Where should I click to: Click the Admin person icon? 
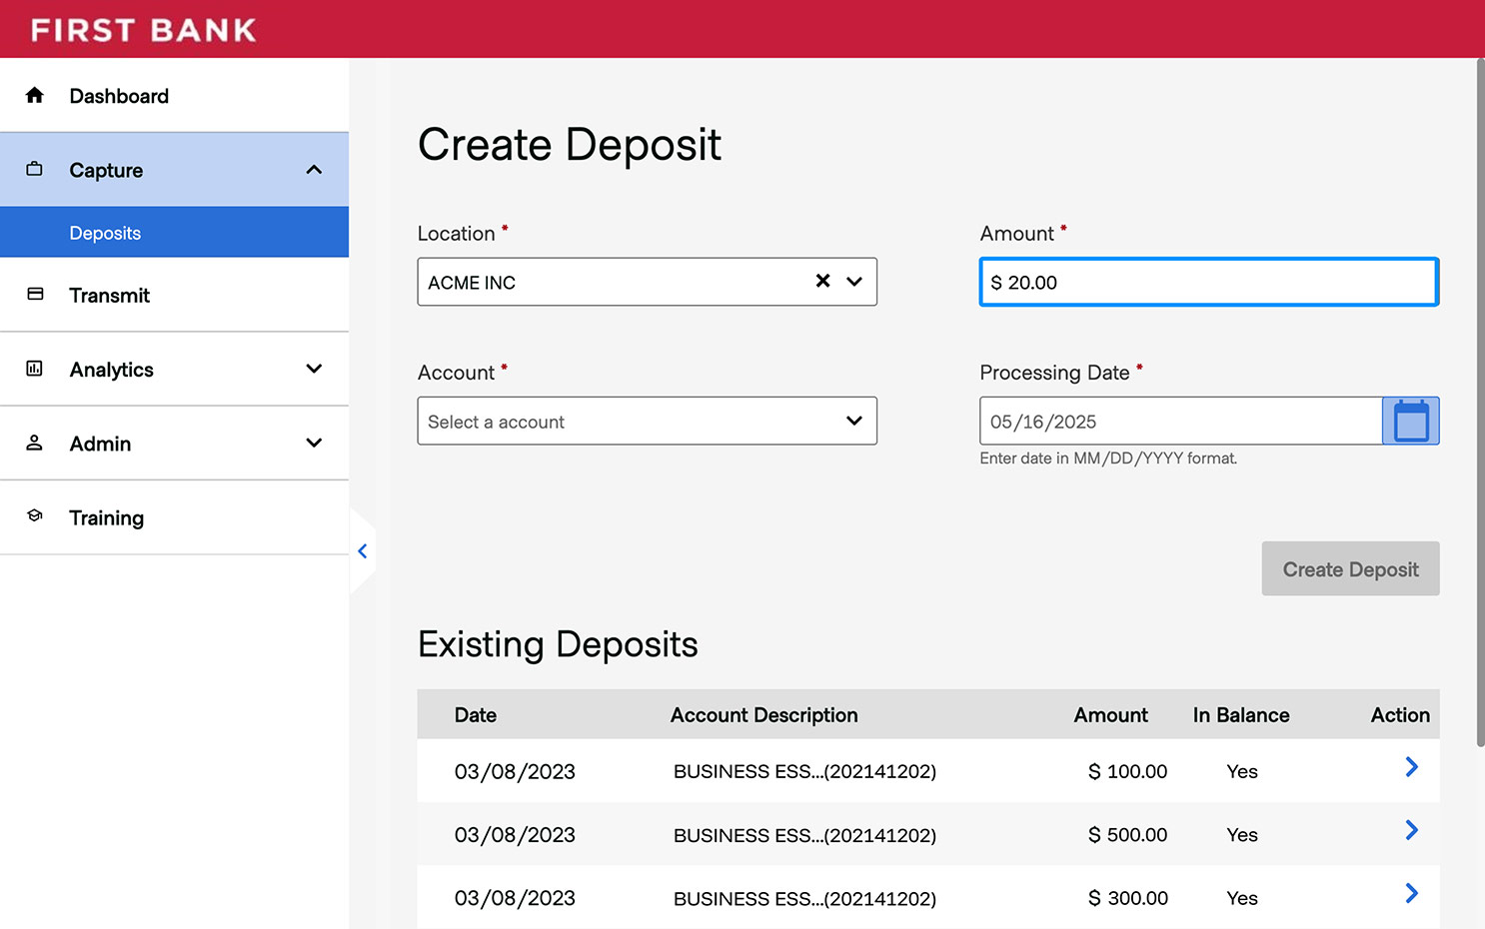click(35, 443)
